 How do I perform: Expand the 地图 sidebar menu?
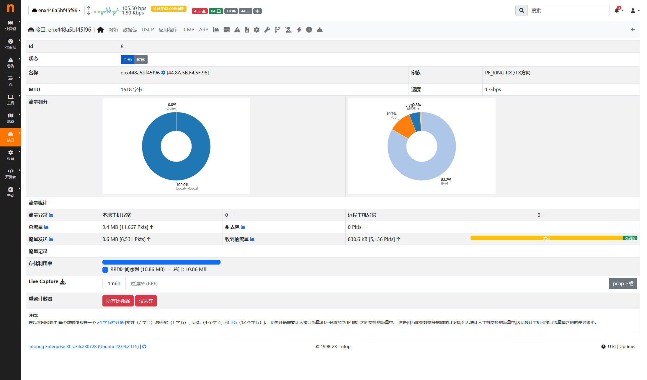click(x=11, y=118)
